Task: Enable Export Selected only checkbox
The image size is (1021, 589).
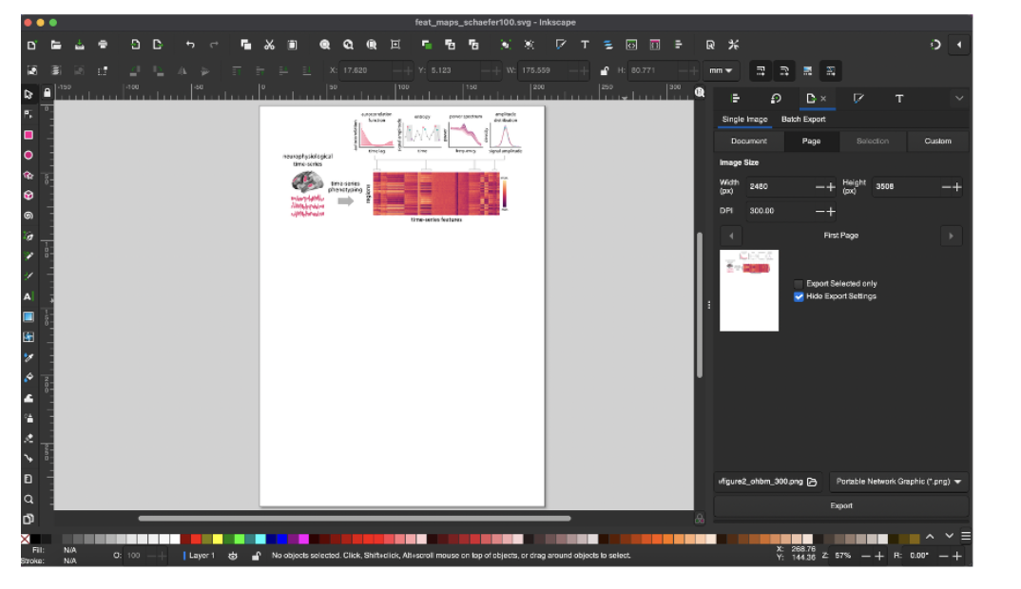Action: pyautogui.click(x=799, y=283)
